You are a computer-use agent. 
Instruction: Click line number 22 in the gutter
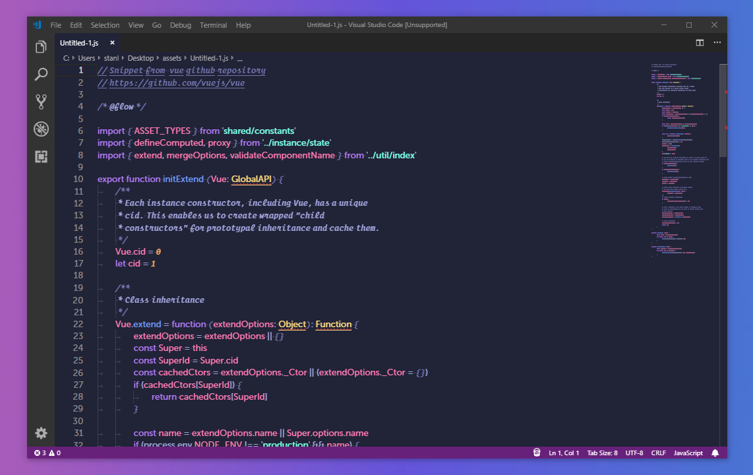pos(78,324)
